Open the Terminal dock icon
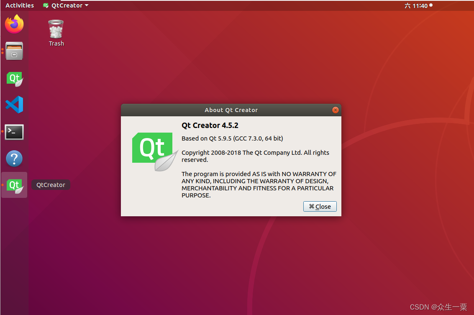 (14, 132)
